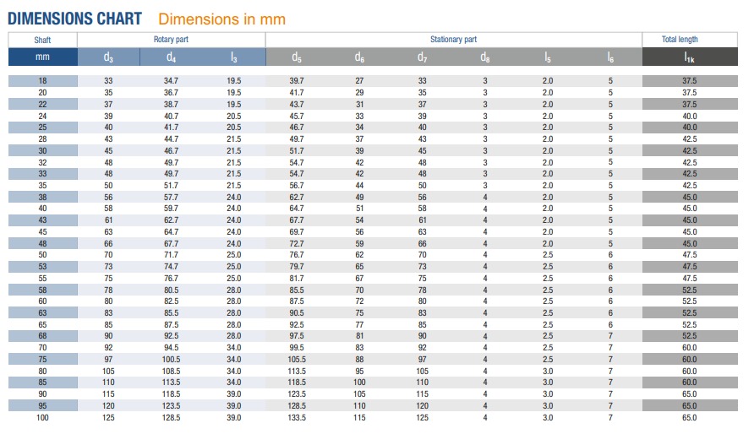The image size is (754, 434).
Task: Click the l3 column header
Action: (x=233, y=57)
